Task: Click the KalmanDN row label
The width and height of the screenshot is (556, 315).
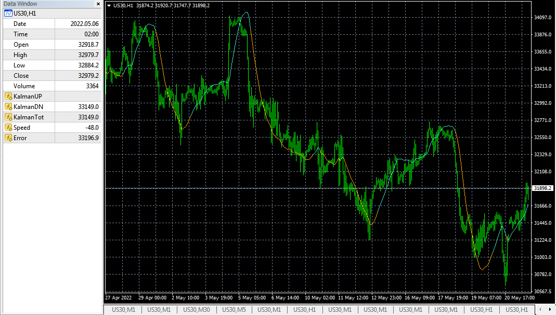Action: click(29, 106)
